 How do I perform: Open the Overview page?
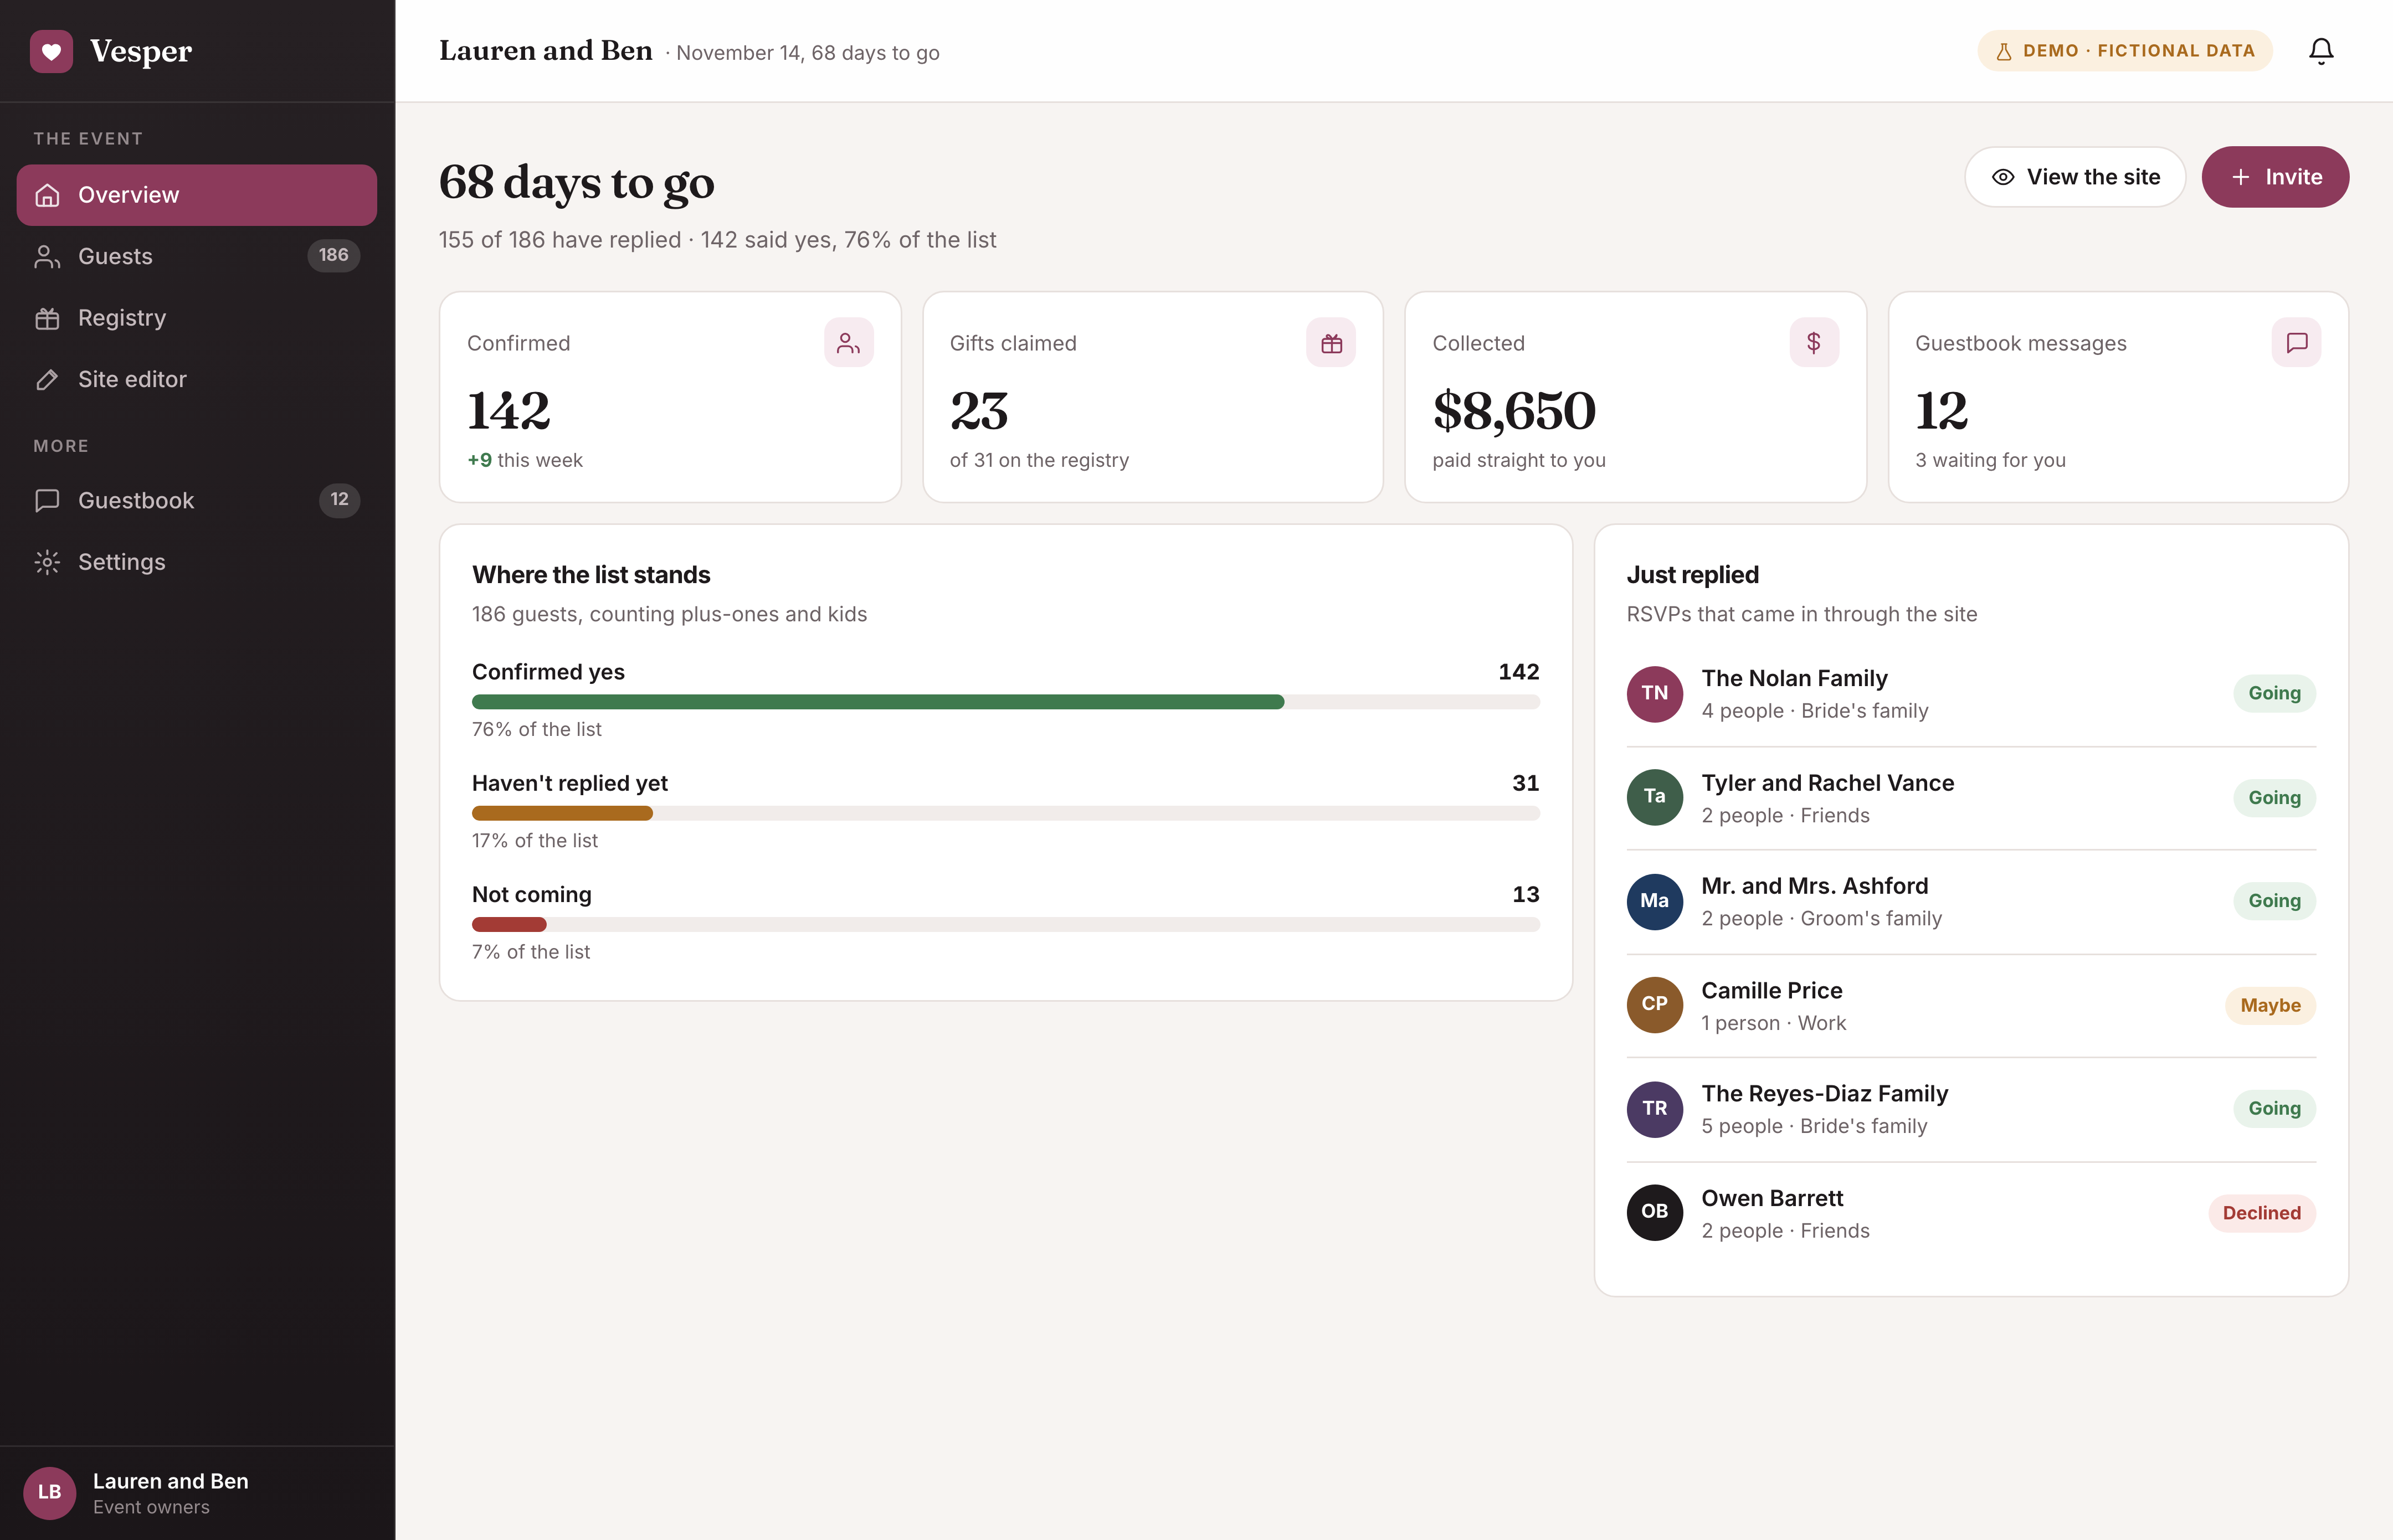(197, 195)
